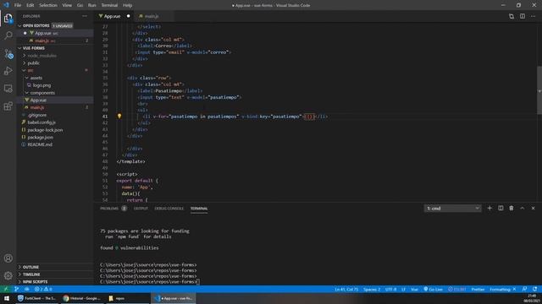Open the Accounts menu icon
Screen dimensions: 542x304
(8, 258)
